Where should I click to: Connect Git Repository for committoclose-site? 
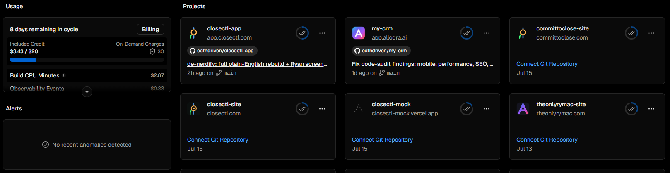point(547,64)
